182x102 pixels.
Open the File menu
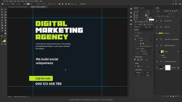click(4, 1)
